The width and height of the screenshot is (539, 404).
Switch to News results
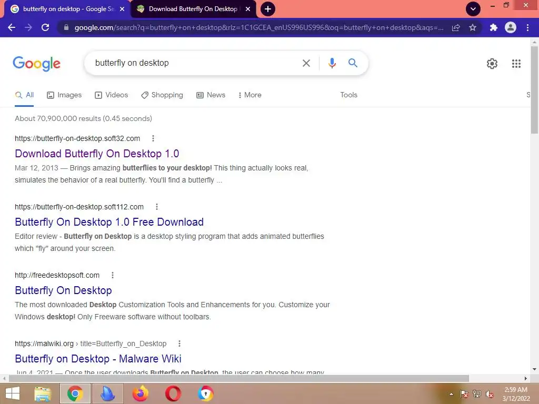211,95
